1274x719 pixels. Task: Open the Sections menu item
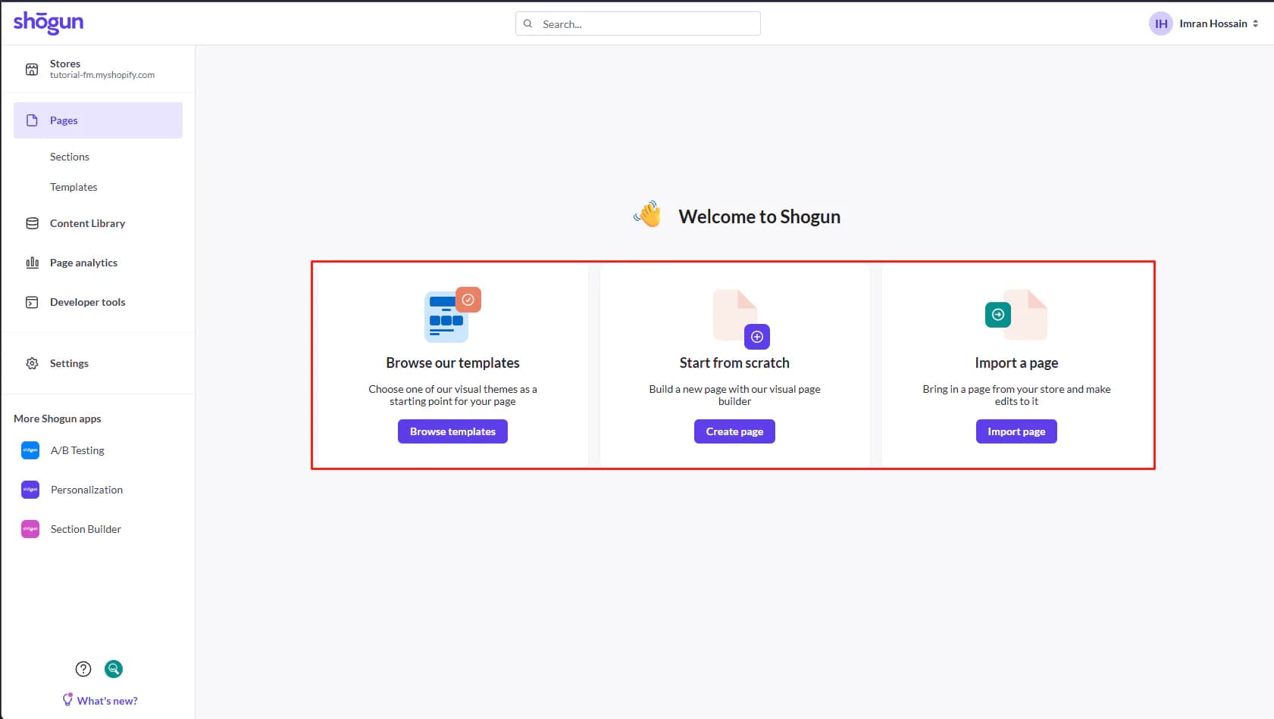click(x=70, y=157)
